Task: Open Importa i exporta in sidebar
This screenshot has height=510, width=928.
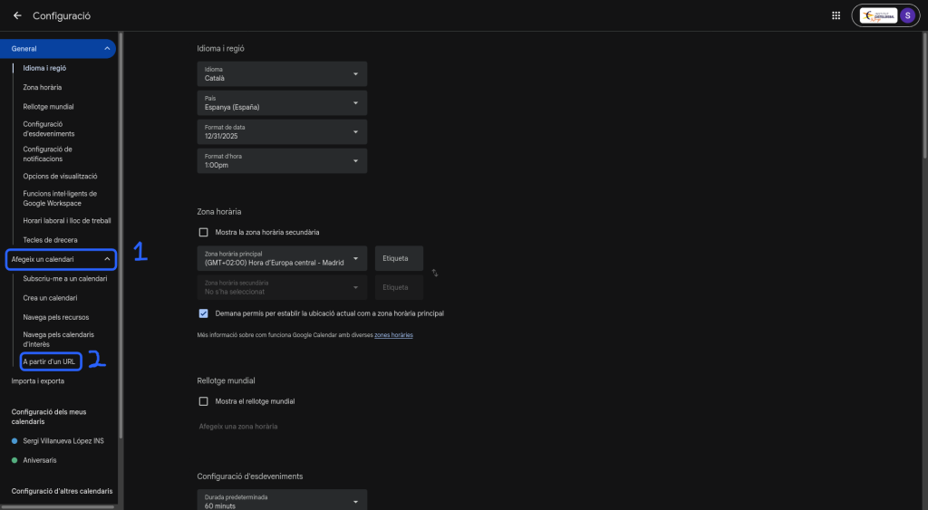Action: coord(37,381)
